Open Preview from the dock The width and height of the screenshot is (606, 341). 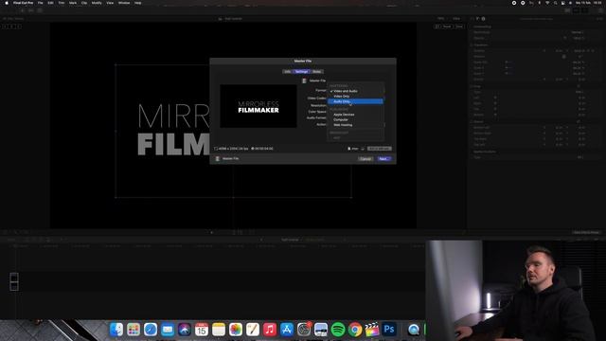pyautogui.click(x=321, y=330)
